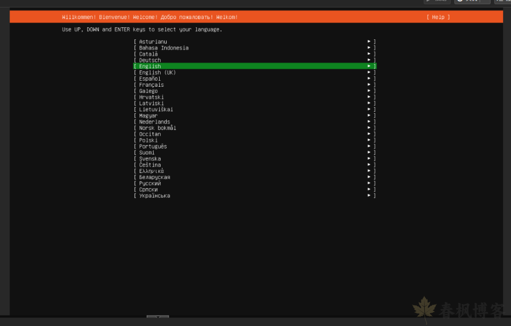Select Lietuviškai language row
Image resolution: width=511 pixels, height=326 pixels.
tap(255, 110)
